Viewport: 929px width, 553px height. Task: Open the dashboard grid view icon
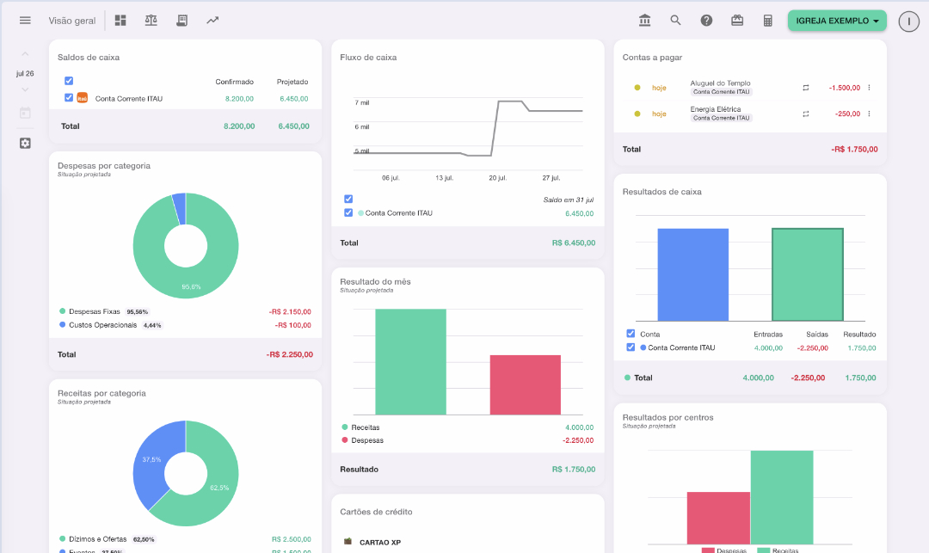click(120, 20)
